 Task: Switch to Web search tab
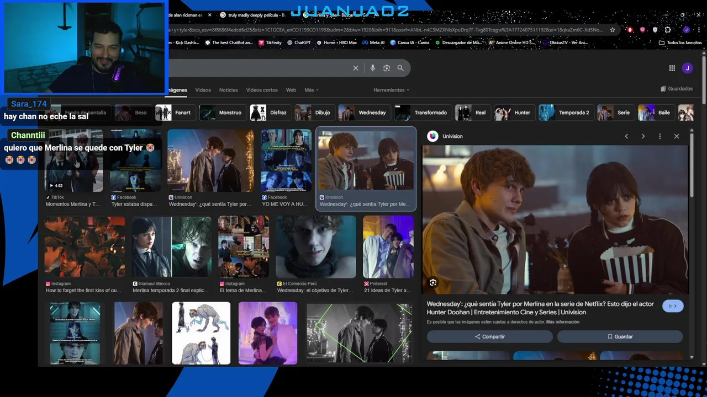point(291,90)
